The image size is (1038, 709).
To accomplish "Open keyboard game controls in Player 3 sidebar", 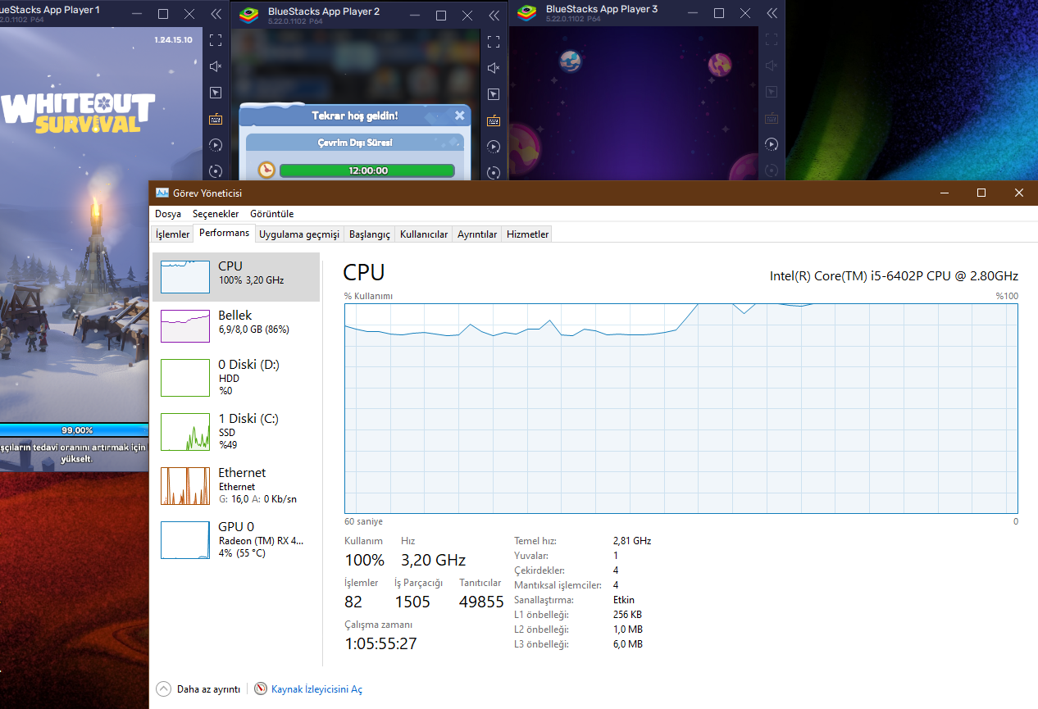I will tap(772, 118).
